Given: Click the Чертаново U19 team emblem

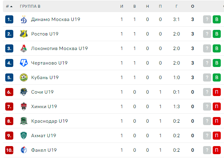Looking at the screenshot, I should point(24,63).
